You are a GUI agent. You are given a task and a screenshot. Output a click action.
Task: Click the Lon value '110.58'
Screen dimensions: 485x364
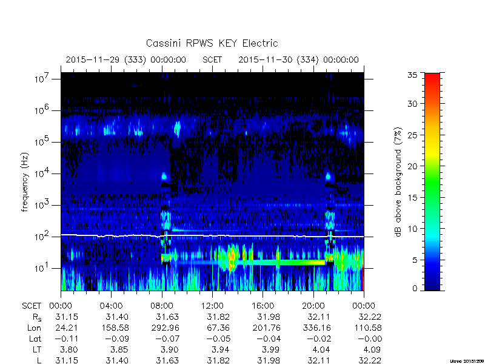point(367,328)
